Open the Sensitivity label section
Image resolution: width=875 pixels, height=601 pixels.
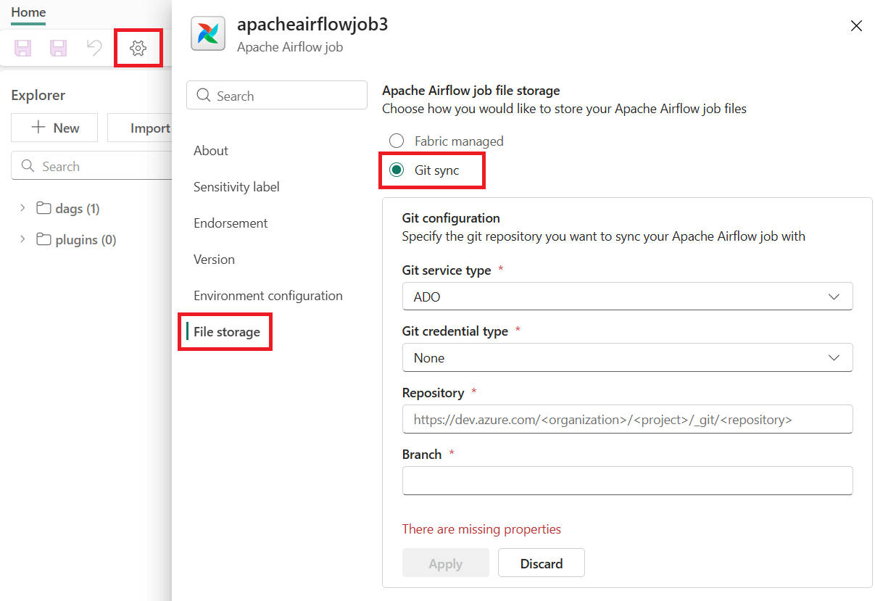pyautogui.click(x=236, y=187)
